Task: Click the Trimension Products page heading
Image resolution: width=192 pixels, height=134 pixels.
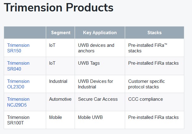Action: (59, 8)
